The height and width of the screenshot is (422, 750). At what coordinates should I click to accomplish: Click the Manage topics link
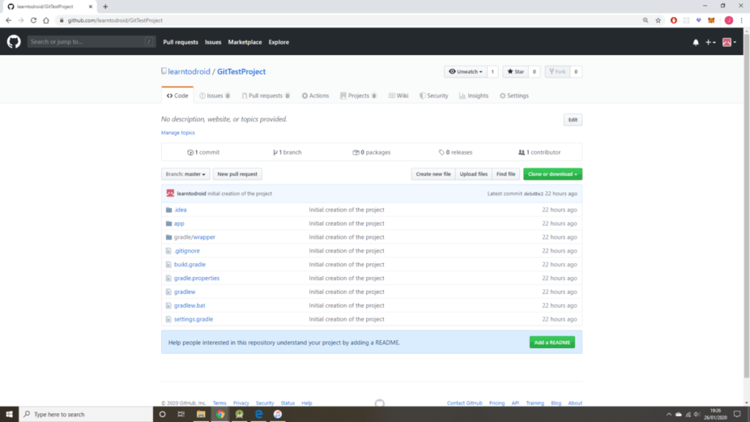178,133
